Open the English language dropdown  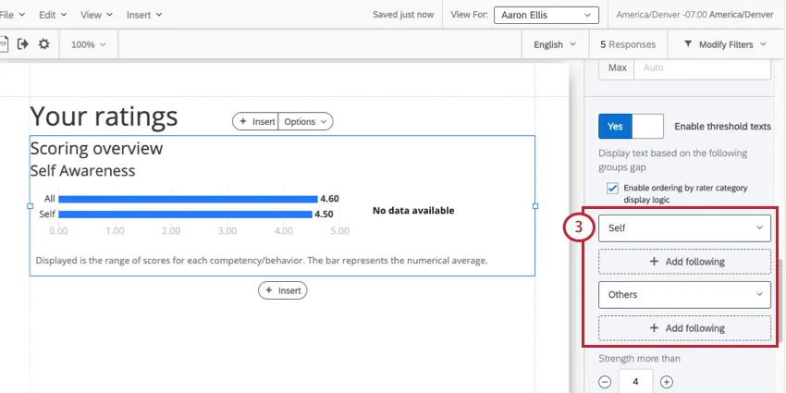(x=555, y=44)
